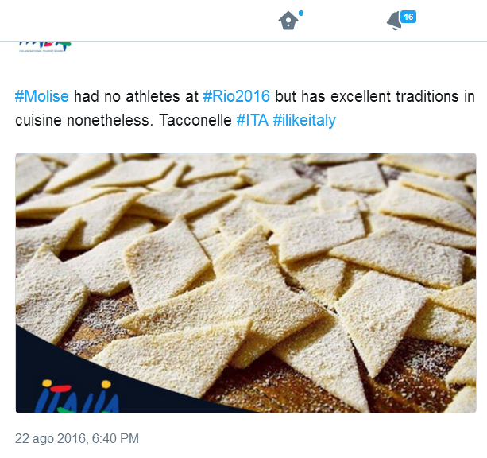Open the #ilikeitaly hashtag

[304, 121]
